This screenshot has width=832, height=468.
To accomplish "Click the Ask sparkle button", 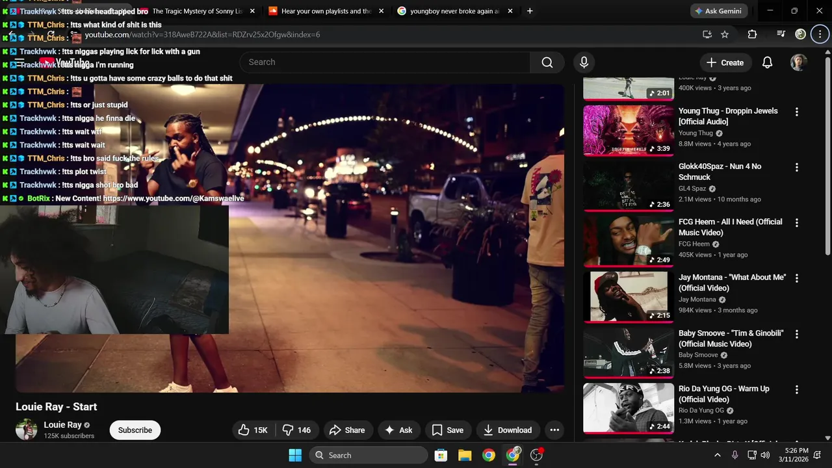I will (x=398, y=430).
